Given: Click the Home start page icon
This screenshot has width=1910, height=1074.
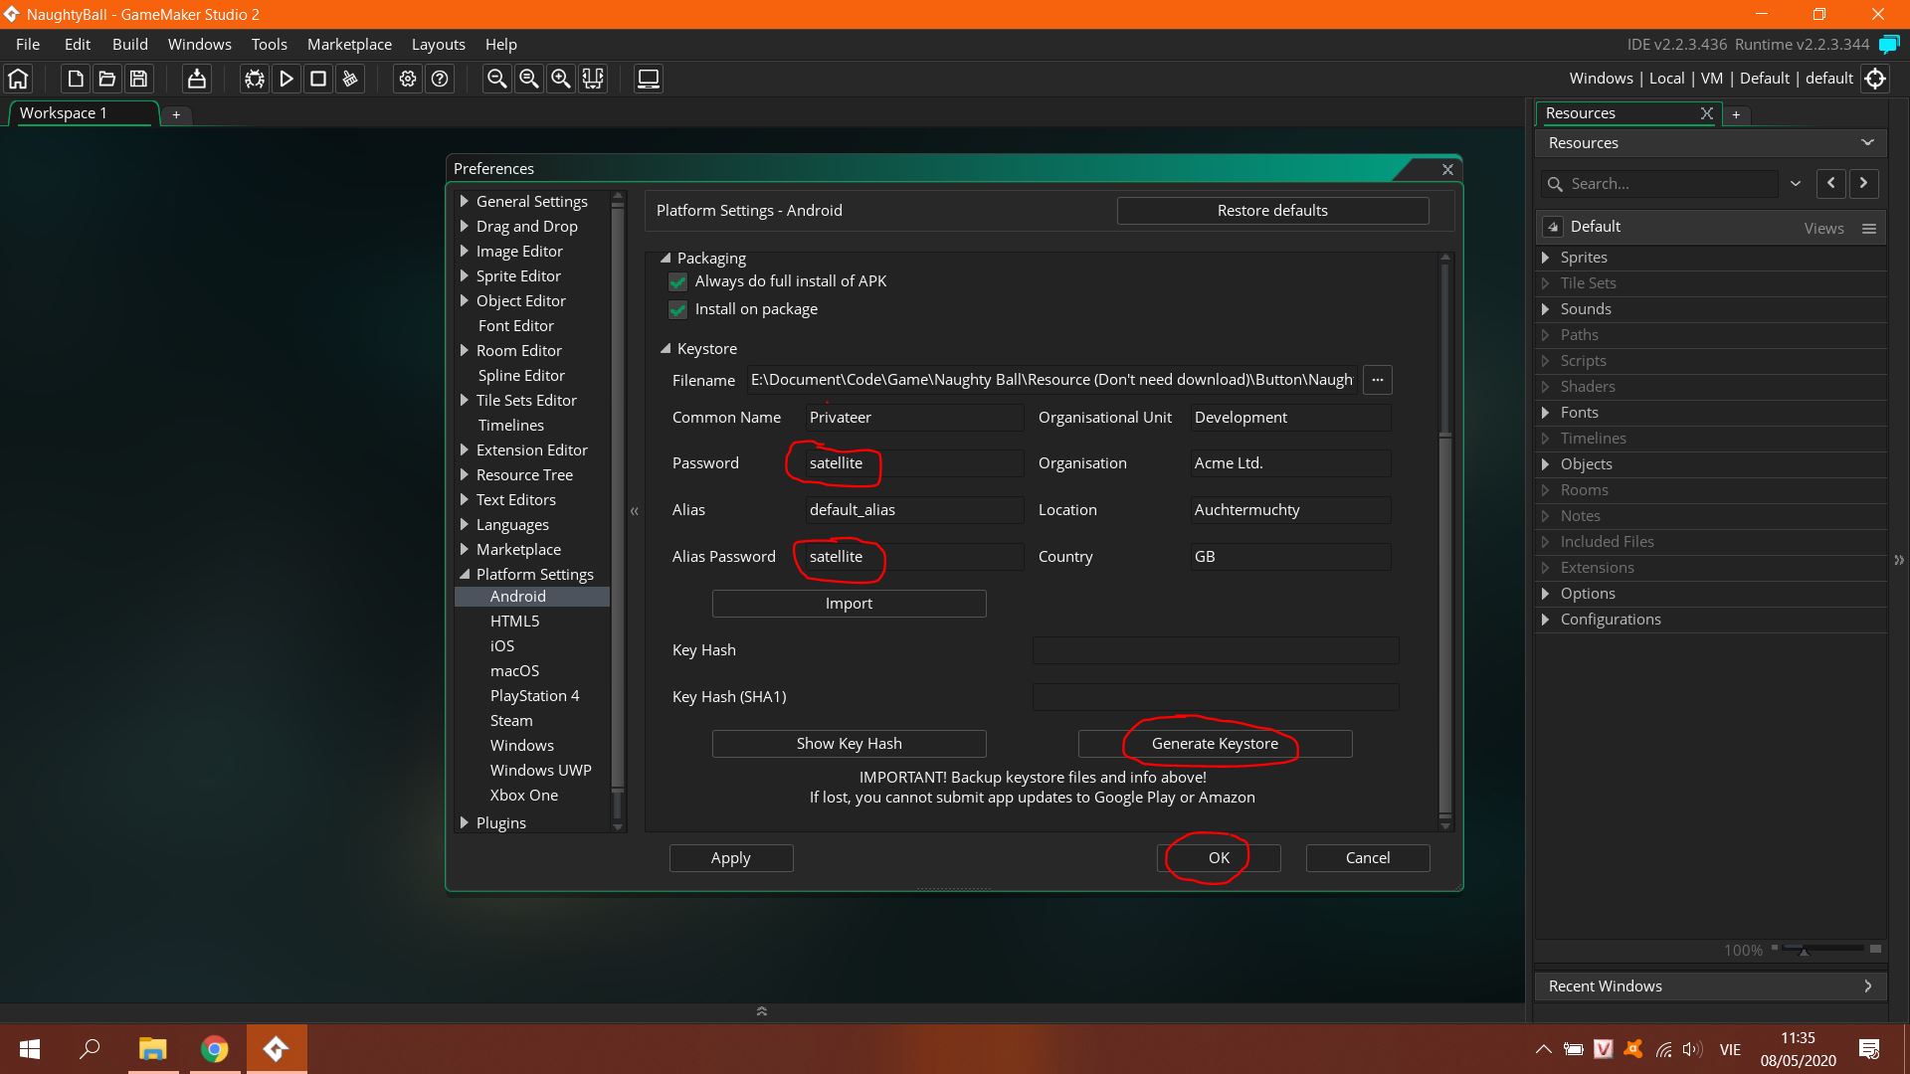Looking at the screenshot, I should click(x=19, y=79).
